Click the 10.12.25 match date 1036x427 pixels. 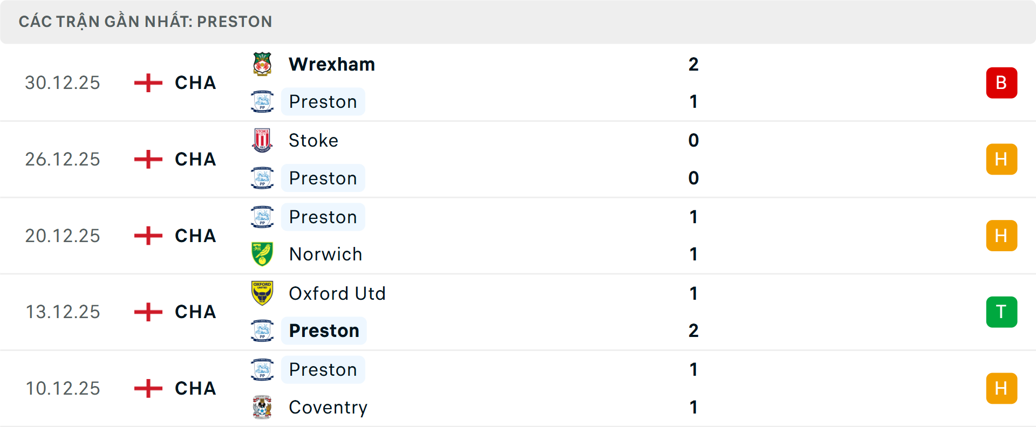pos(63,388)
